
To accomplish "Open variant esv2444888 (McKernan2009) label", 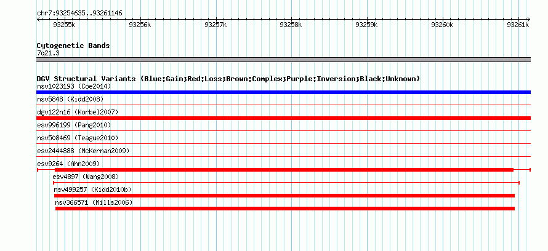I will tap(83, 151).
